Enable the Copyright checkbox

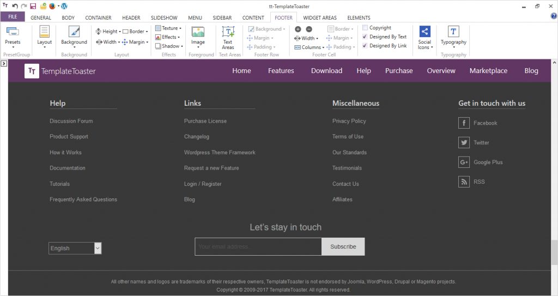pyautogui.click(x=365, y=28)
